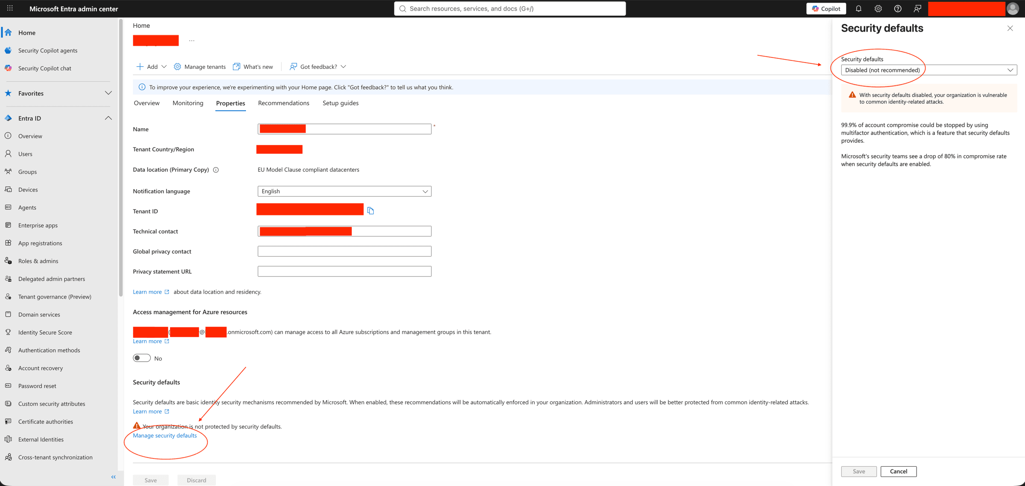Image resolution: width=1025 pixels, height=486 pixels.
Task: Click the External Identities icon
Action: pyautogui.click(x=8, y=439)
